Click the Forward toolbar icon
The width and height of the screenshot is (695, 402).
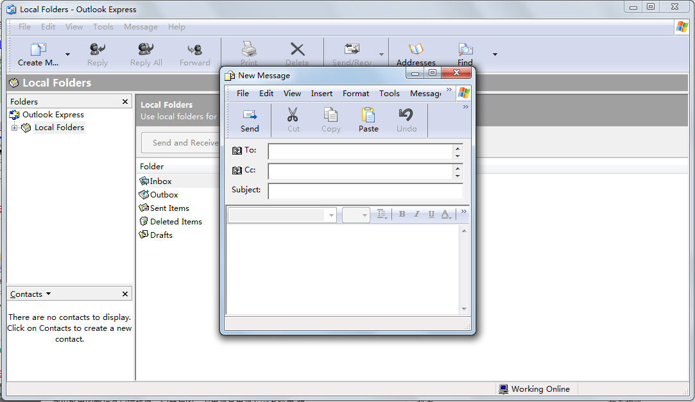pos(194,49)
